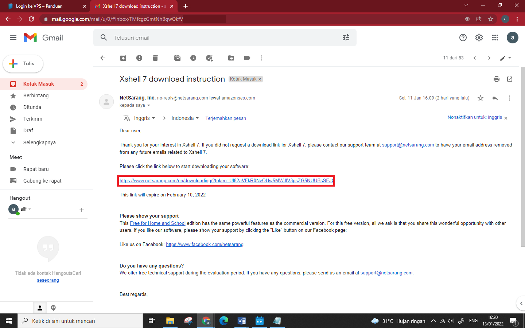Open the email in a new window
The width and height of the screenshot is (525, 328).
pyautogui.click(x=510, y=79)
